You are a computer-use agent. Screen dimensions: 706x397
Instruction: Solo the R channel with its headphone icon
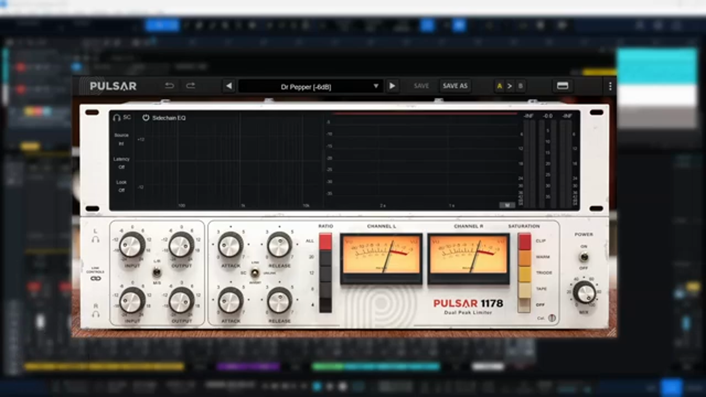coord(96,314)
